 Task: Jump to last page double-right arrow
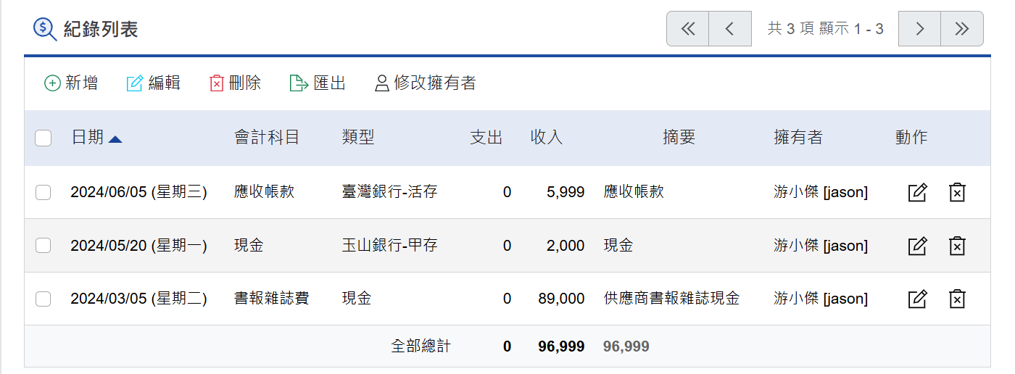(962, 29)
